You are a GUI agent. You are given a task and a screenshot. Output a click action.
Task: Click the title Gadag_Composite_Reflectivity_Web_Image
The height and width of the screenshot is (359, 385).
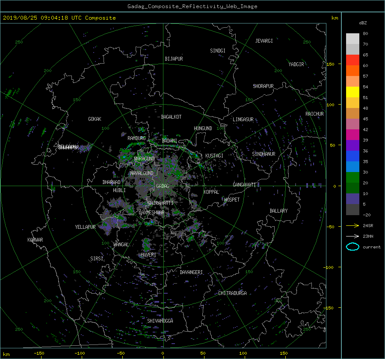[x=192, y=6]
